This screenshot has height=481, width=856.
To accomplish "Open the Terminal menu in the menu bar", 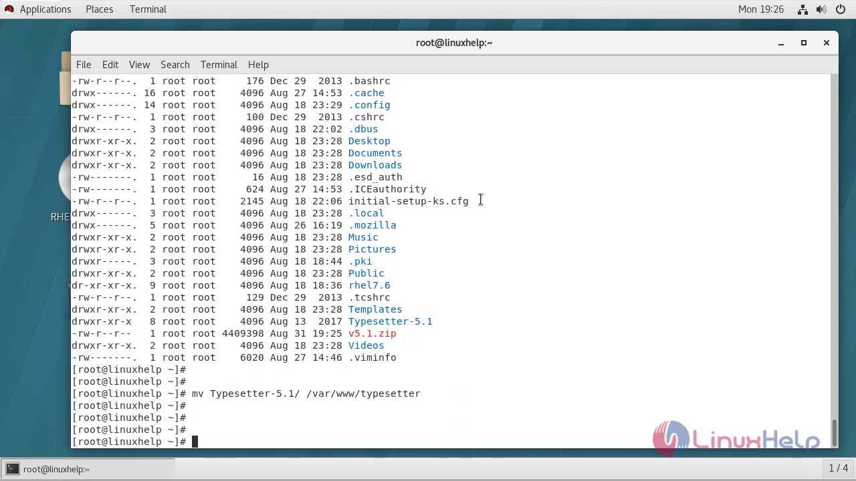I will coord(219,65).
